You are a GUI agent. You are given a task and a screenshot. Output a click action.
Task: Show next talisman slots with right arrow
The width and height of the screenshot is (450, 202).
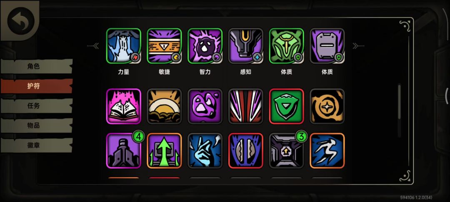pos(358,46)
